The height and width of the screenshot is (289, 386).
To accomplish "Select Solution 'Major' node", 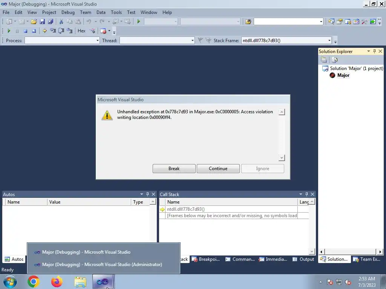I will coord(356,68).
